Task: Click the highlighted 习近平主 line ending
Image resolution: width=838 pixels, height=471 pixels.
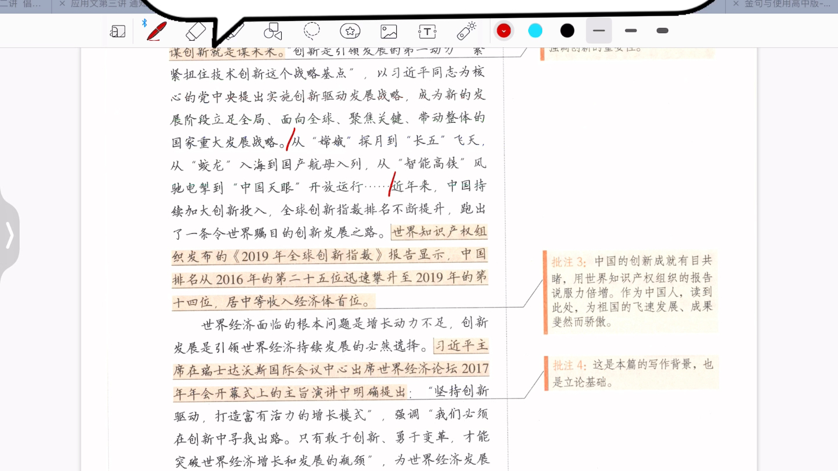Action: pyautogui.click(x=461, y=346)
